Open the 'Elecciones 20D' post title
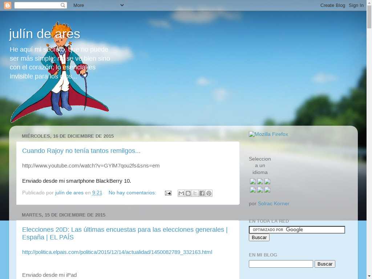This screenshot has width=372, height=279. click(x=125, y=233)
